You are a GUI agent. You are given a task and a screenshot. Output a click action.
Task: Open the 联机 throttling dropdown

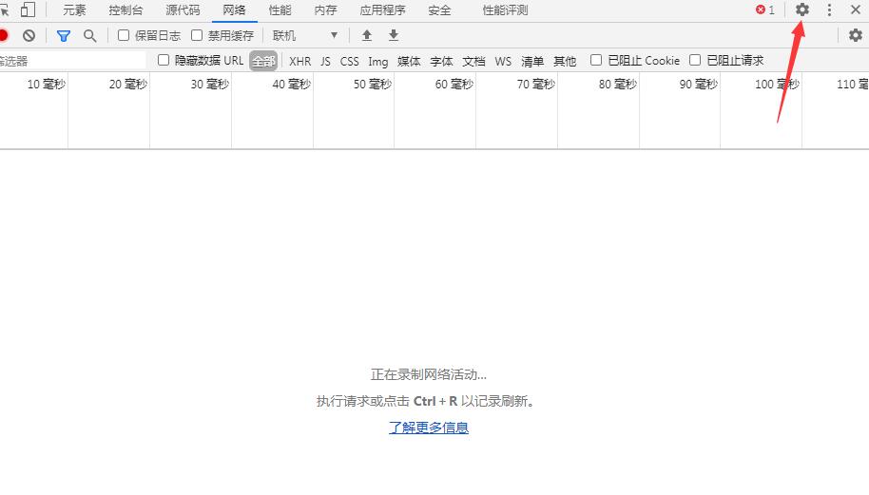pyautogui.click(x=305, y=35)
